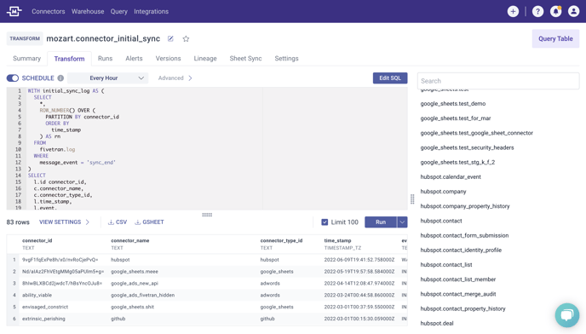The height and width of the screenshot is (334, 586).
Task: Open the Every Hour schedule dropdown
Action: coord(107,78)
